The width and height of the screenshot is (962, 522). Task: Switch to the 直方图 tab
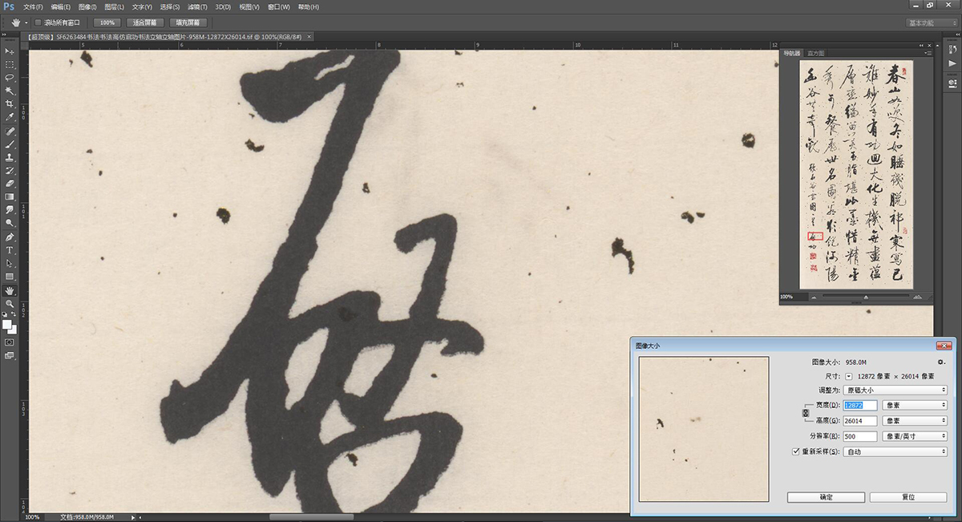(x=816, y=53)
